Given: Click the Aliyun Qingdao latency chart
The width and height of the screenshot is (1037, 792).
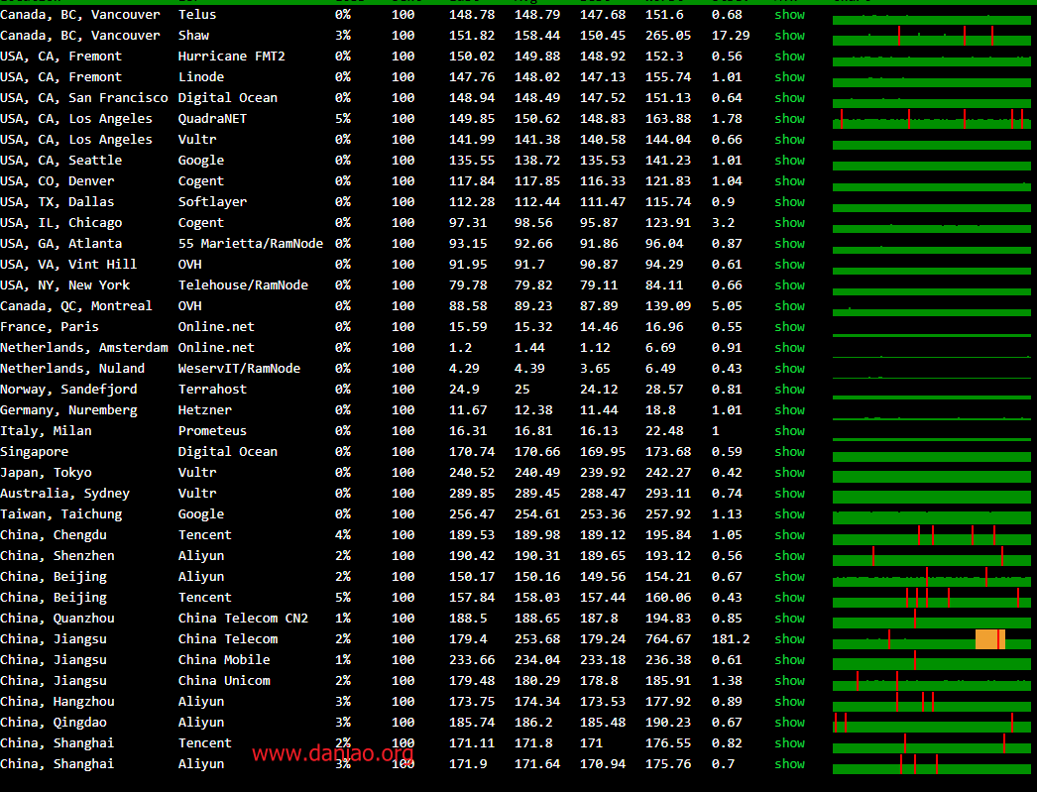Looking at the screenshot, I should 931,723.
